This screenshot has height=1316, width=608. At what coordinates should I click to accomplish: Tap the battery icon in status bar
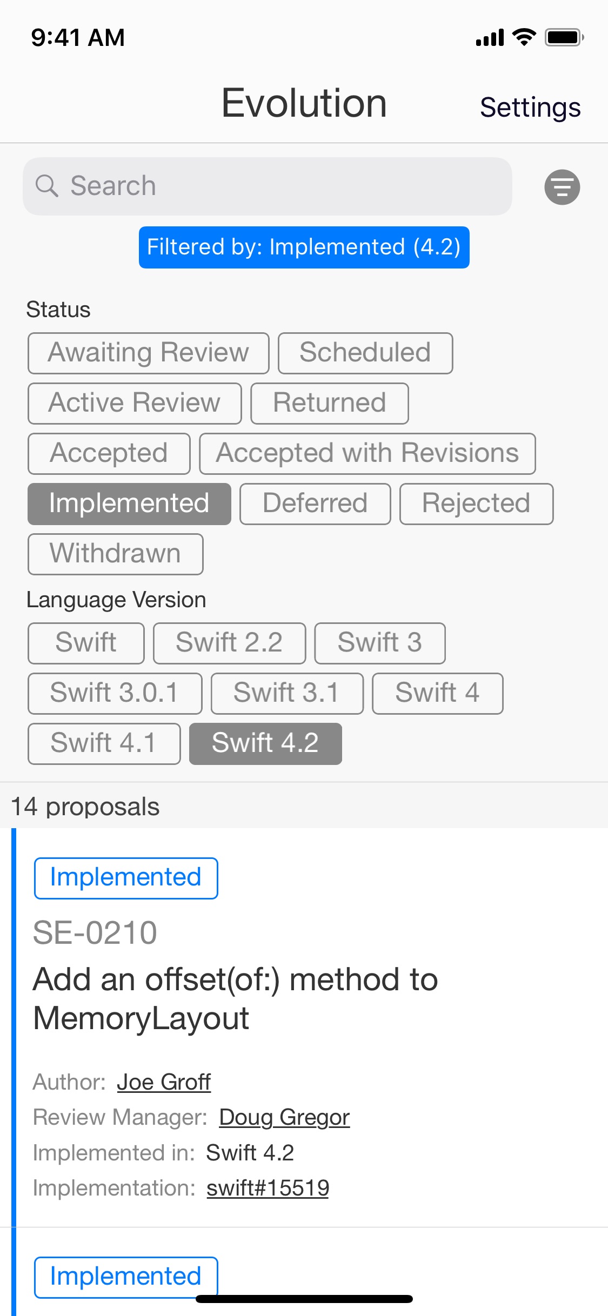(564, 37)
